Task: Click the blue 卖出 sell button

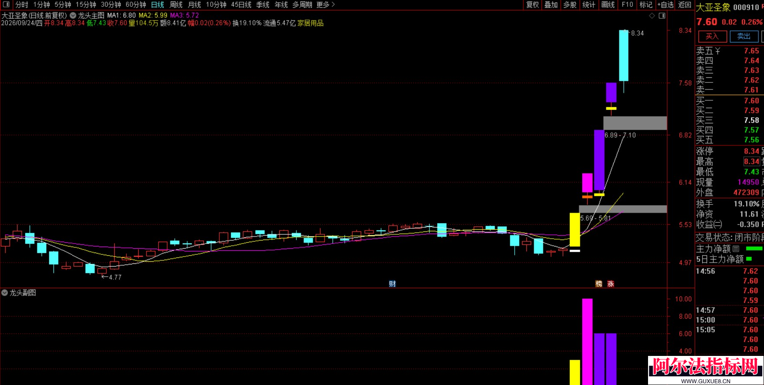Action: [744, 36]
